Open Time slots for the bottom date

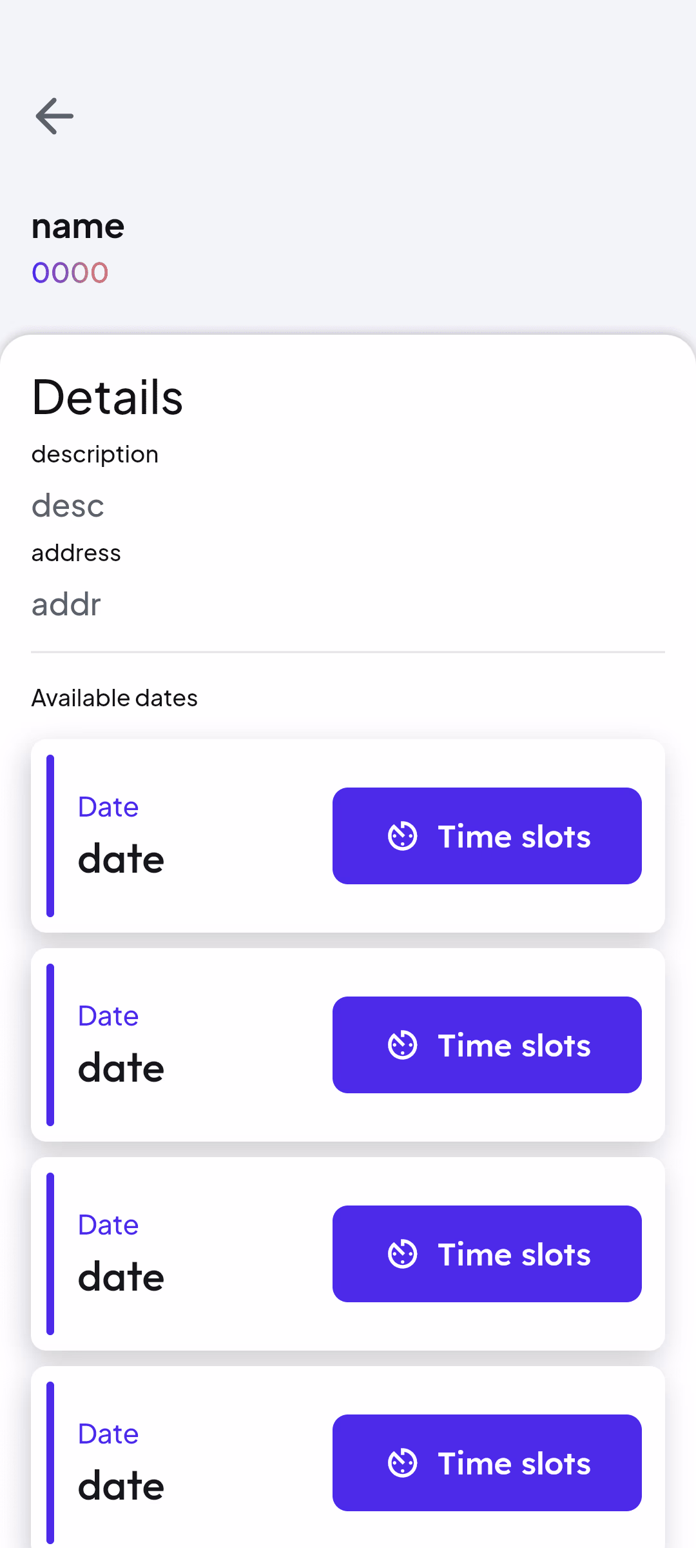(487, 1463)
